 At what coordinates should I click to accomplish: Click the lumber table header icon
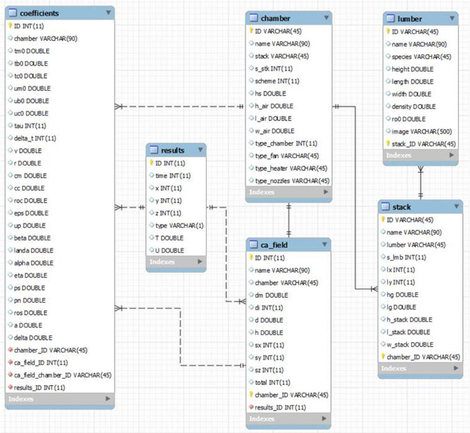pyautogui.click(x=391, y=19)
